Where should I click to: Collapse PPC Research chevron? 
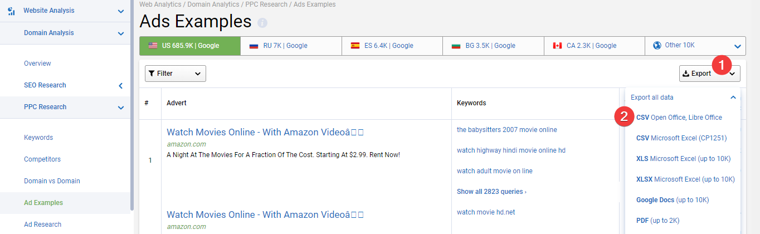coord(121,108)
